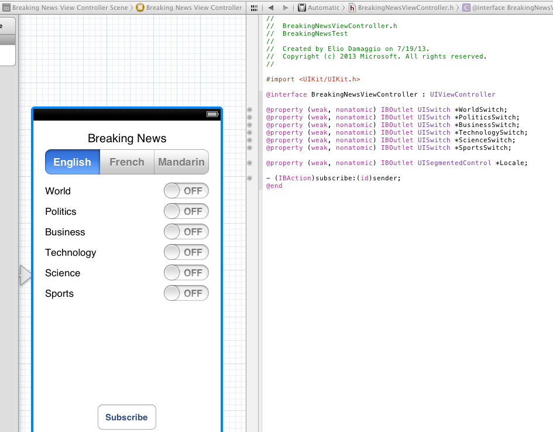Toggle the Sports switch
The width and height of the screenshot is (553, 432).
tap(186, 293)
